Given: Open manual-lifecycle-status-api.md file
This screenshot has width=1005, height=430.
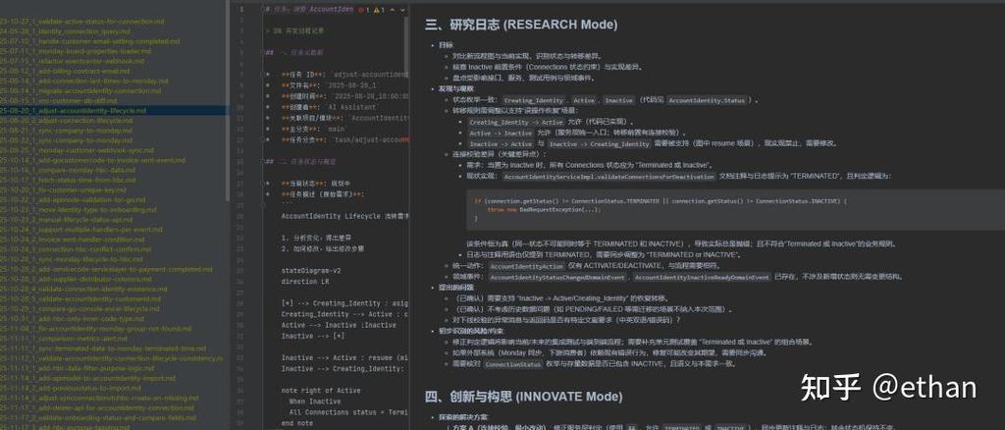Looking at the screenshot, I should click(67, 220).
